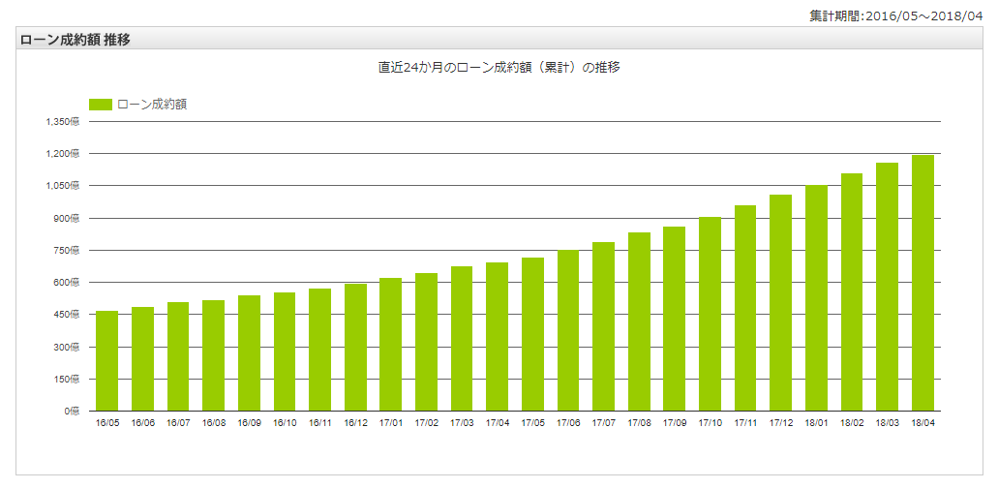Click the bar for 18/03
This screenshot has height=489, width=998.
888,288
